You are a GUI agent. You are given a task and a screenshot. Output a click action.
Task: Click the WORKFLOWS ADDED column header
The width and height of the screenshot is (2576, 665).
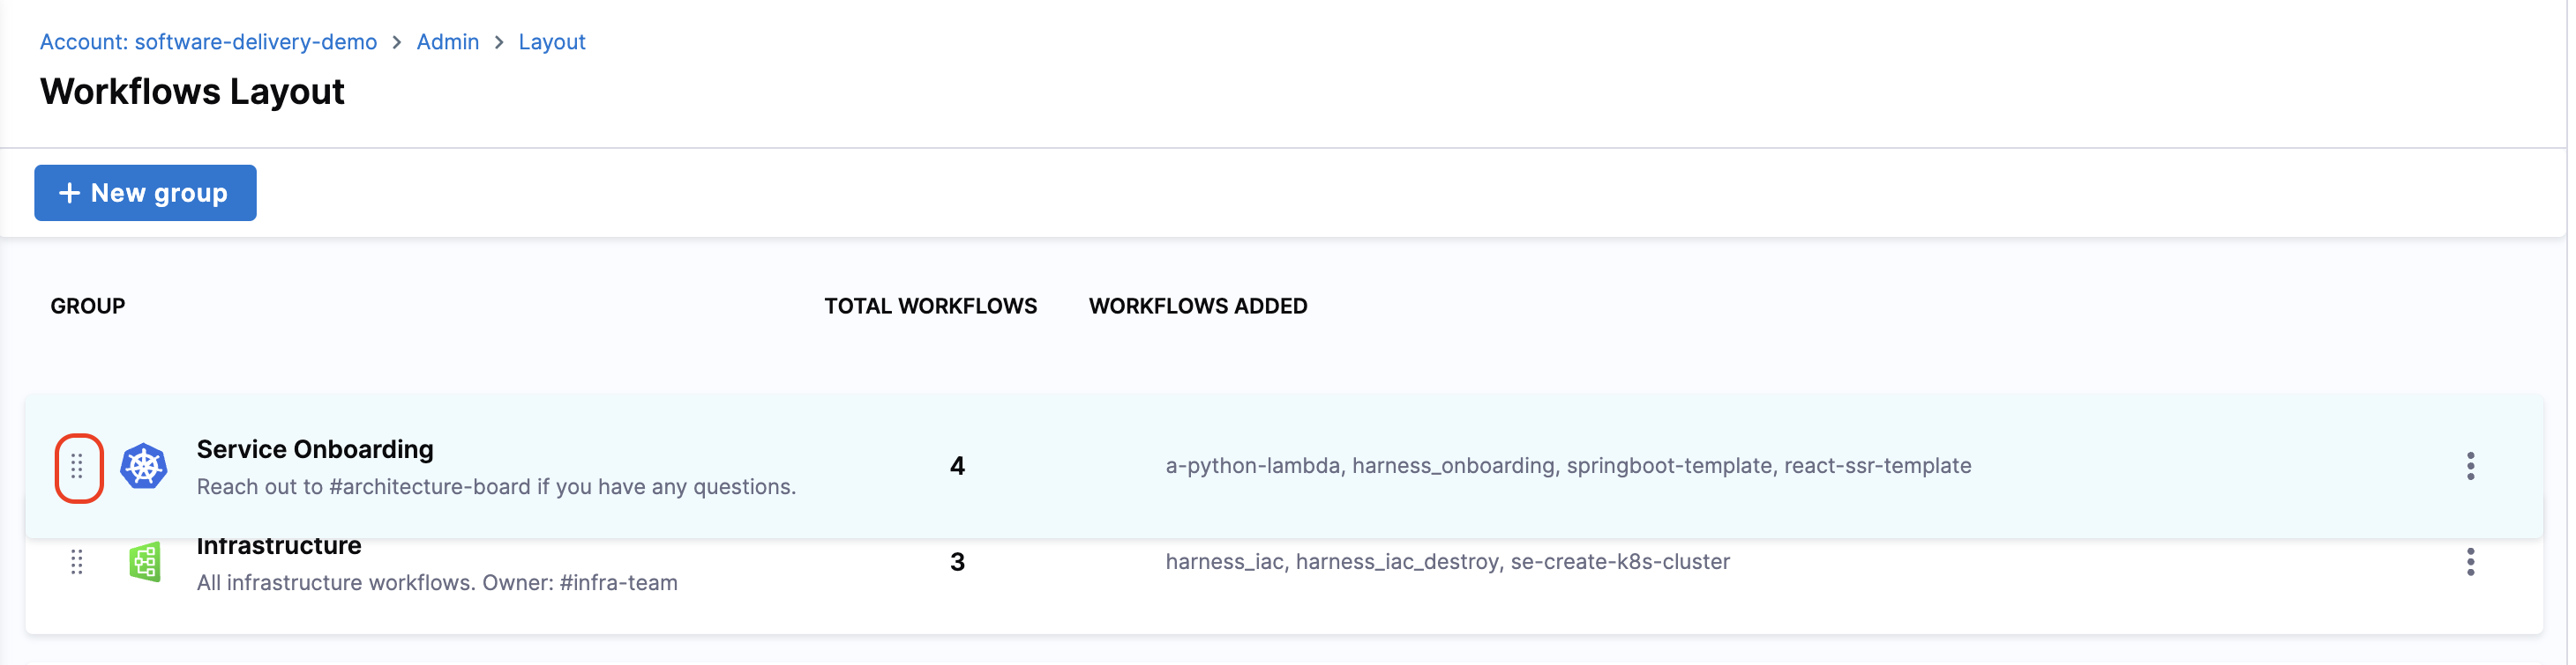coord(1197,307)
